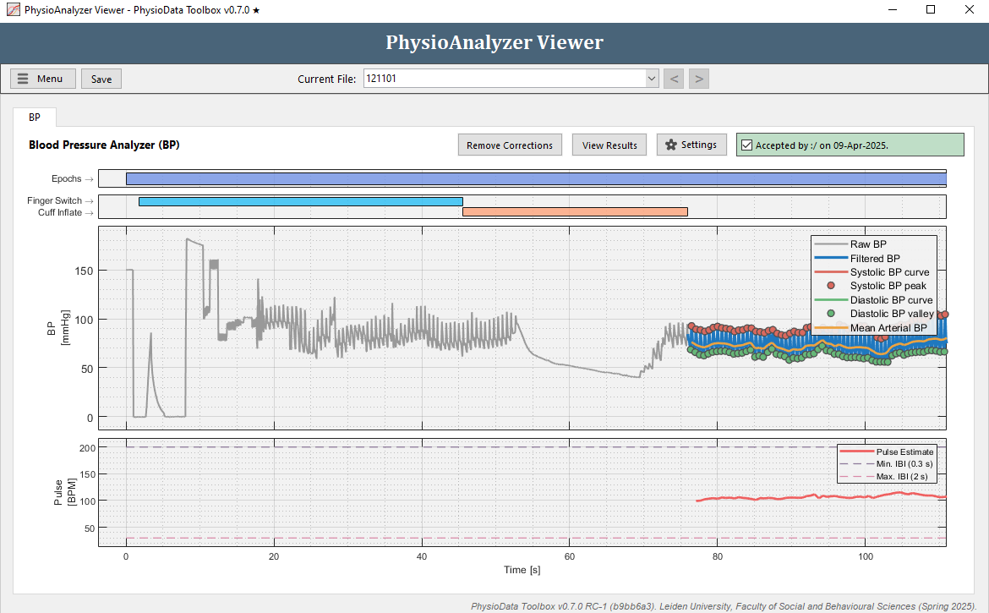Screen dimensions: 989x613
Task: Select the BP tab
Action: coord(35,118)
